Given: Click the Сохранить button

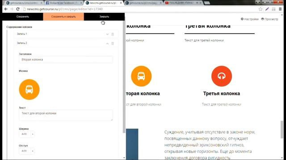Looking at the screenshot, I should tap(23, 16).
